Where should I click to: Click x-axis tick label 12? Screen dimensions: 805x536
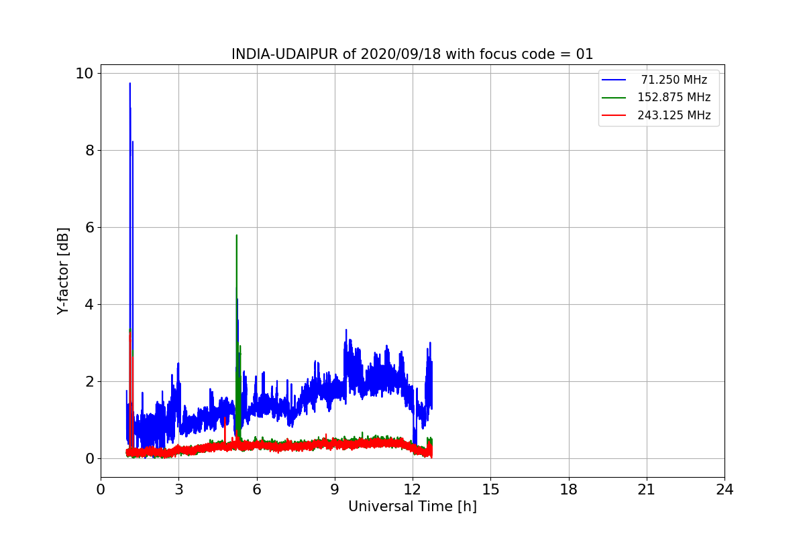pos(413,490)
